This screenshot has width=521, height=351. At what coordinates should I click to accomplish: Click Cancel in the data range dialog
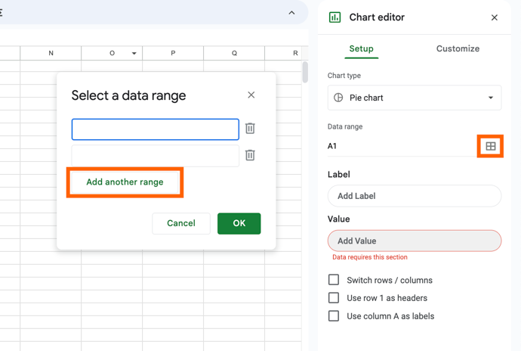pos(181,223)
